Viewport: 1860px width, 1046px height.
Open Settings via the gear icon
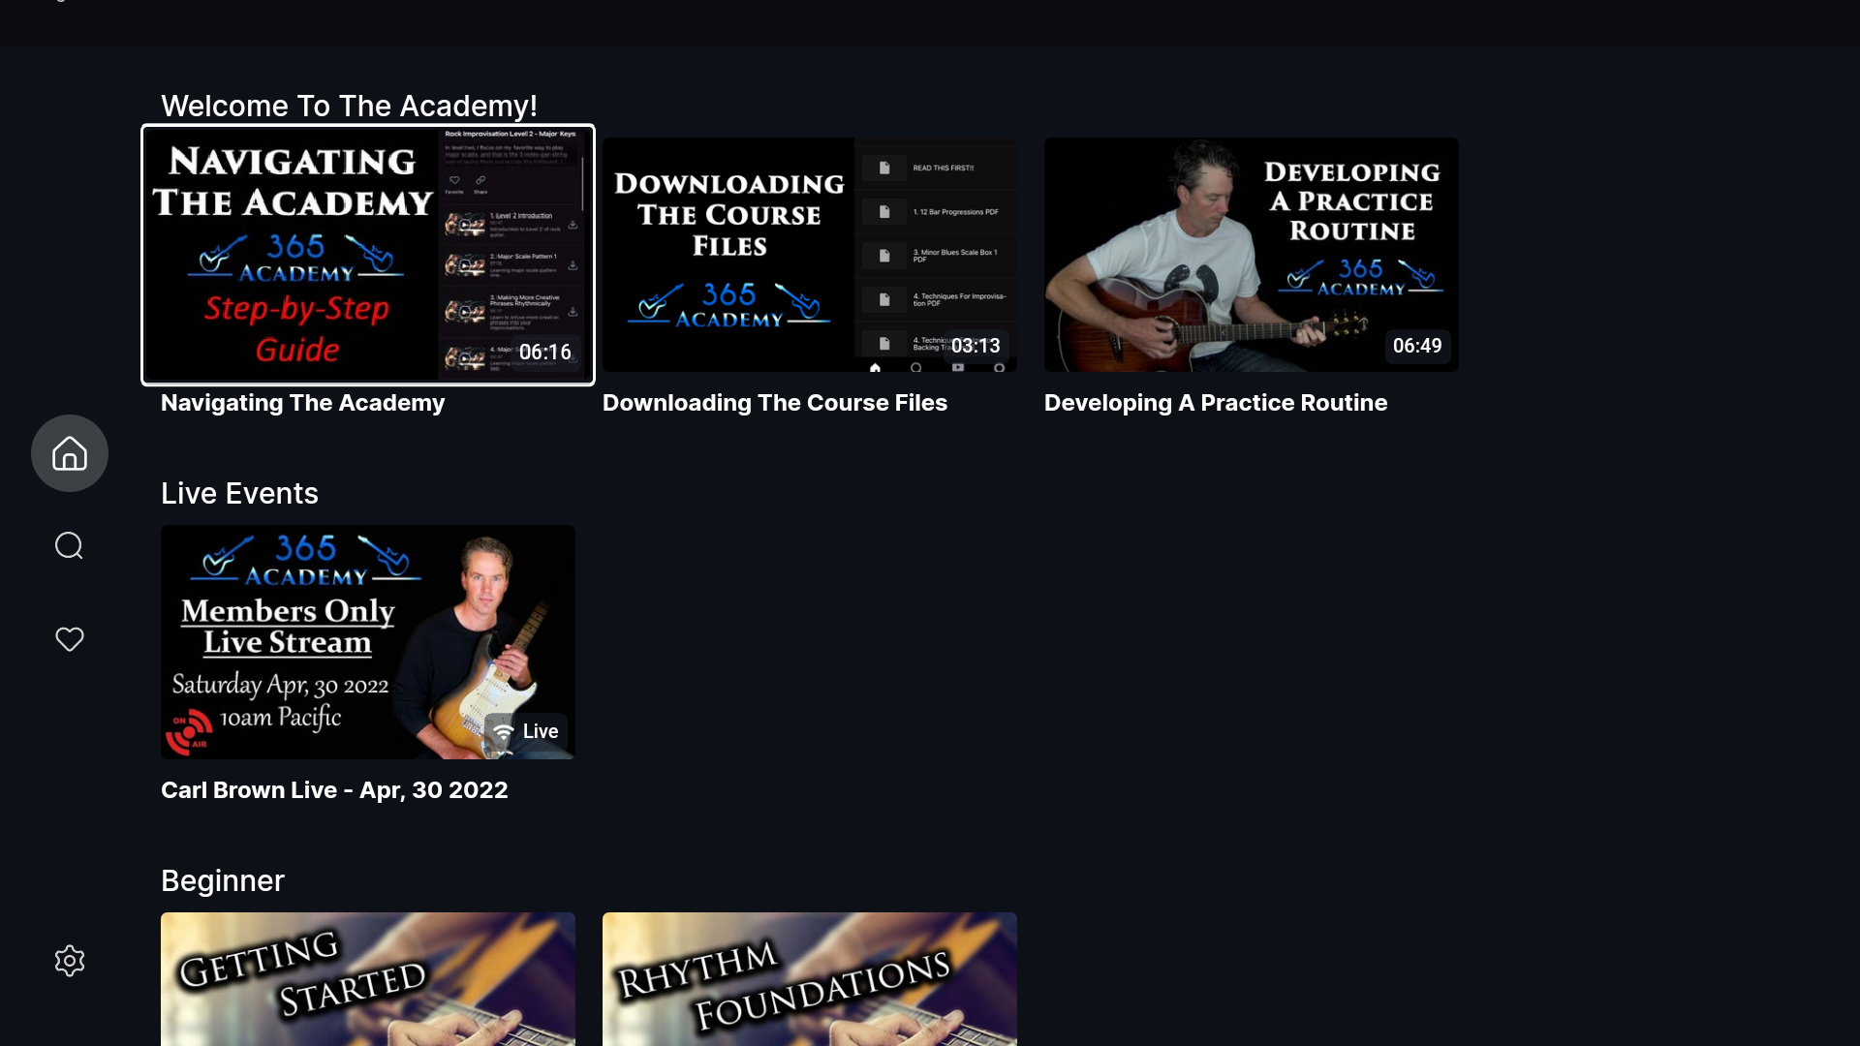click(69, 960)
